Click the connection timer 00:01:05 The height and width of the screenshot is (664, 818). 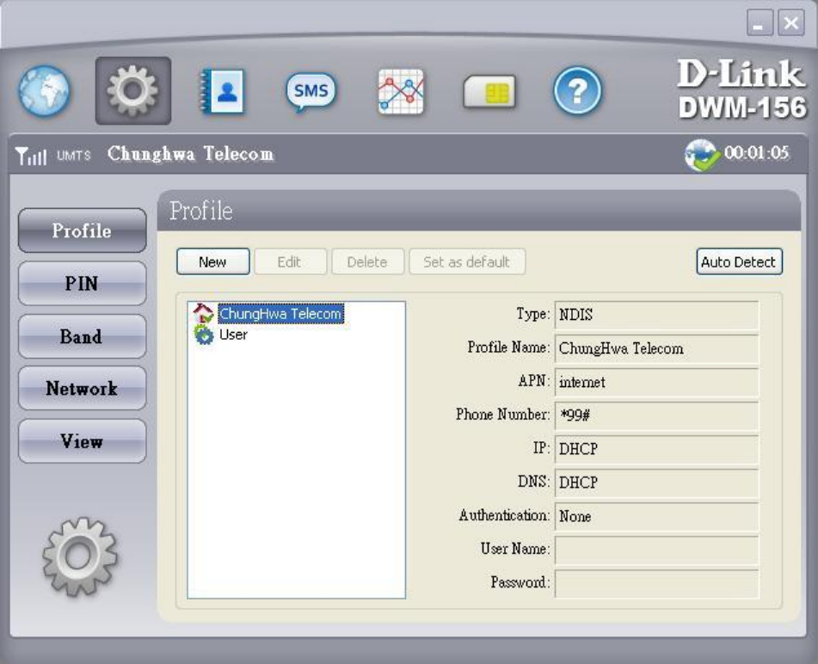[756, 153]
